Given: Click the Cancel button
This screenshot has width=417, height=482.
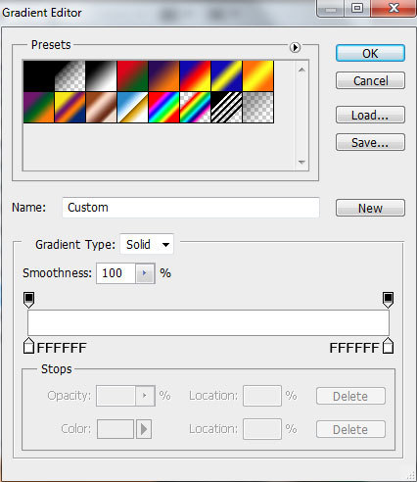Looking at the screenshot, I should click(370, 80).
